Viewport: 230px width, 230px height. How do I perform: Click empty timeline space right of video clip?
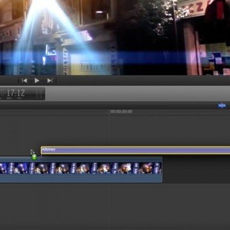point(196,170)
